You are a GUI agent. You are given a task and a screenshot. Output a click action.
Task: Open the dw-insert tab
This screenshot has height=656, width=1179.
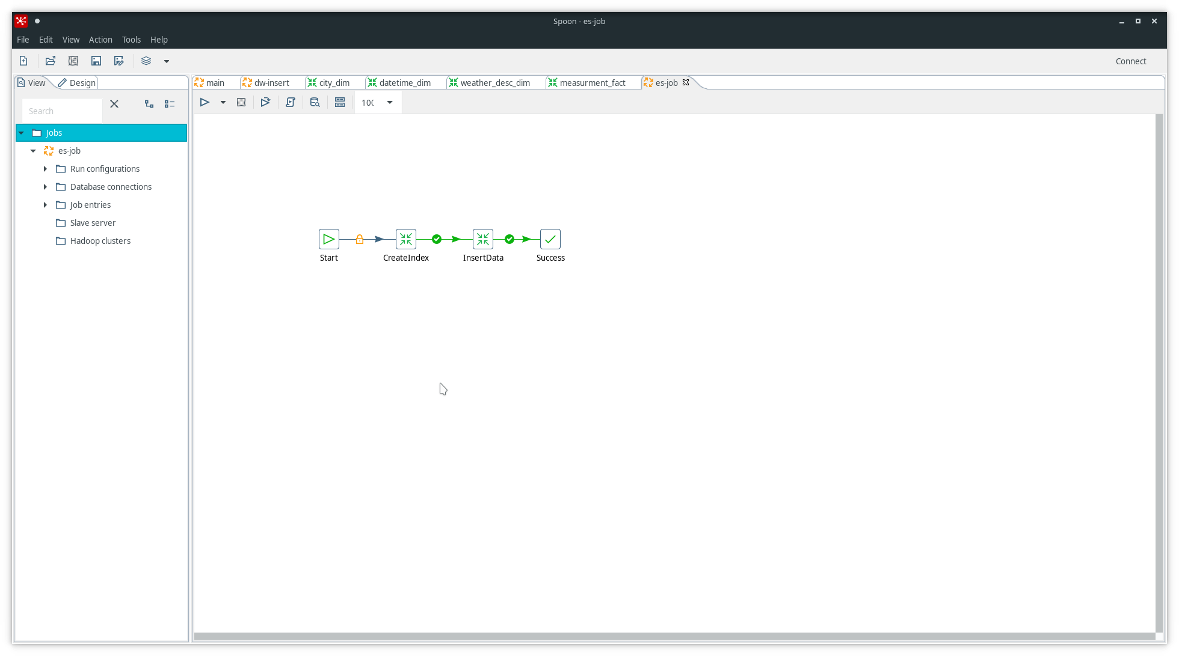(266, 83)
